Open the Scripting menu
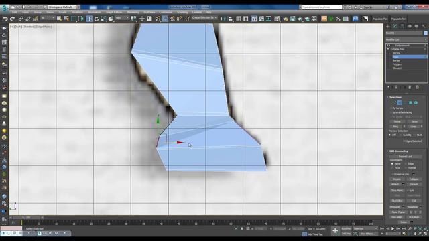 click(x=182, y=12)
